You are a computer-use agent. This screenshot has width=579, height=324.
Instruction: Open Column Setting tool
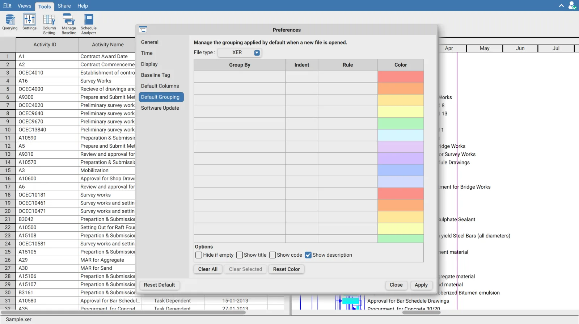49,24
